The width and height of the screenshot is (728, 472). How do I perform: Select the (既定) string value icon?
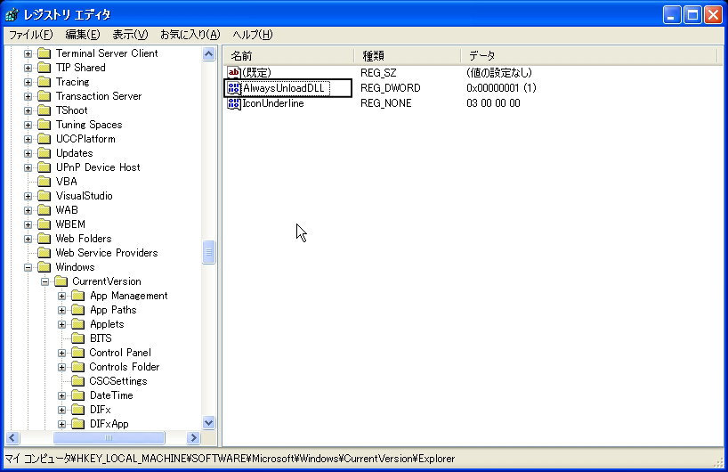[233, 72]
